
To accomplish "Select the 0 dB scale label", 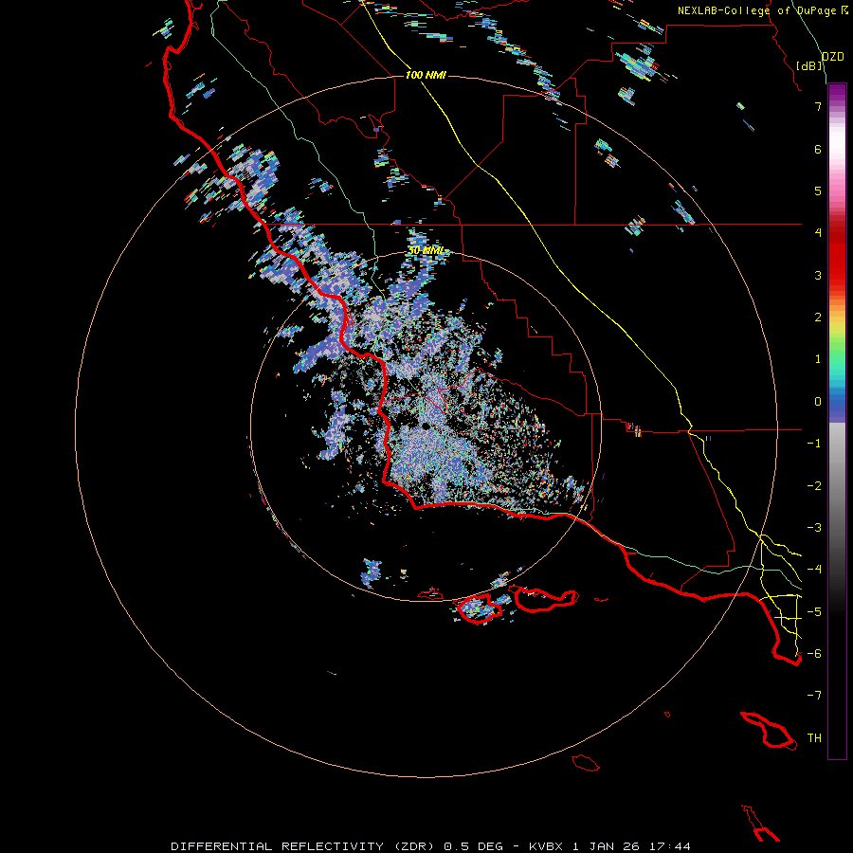I will [818, 402].
